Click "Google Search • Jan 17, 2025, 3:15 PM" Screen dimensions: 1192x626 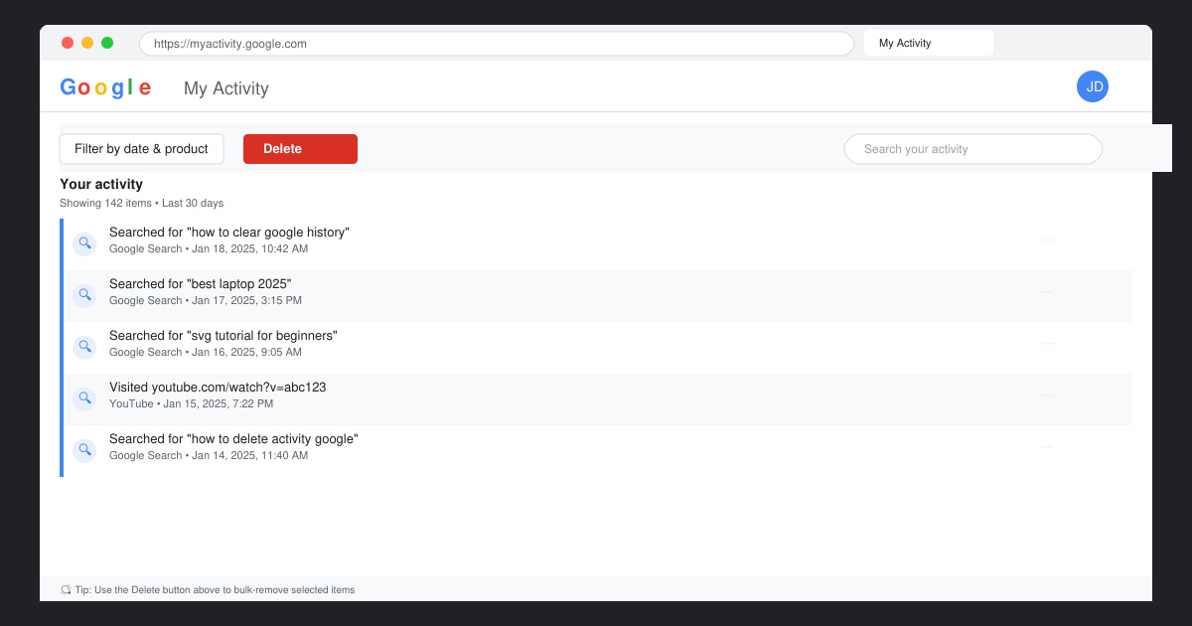click(x=206, y=301)
